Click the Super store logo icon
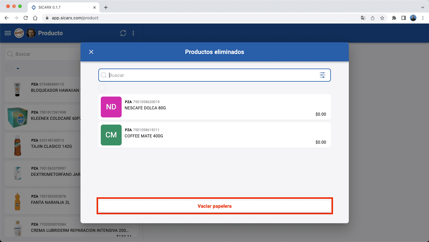Image resolution: width=429 pixels, height=242 pixels. pos(19,33)
